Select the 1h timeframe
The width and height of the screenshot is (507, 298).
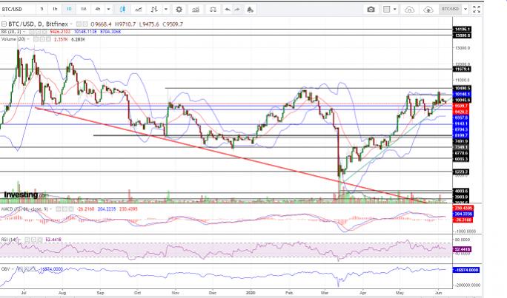[x=55, y=10]
